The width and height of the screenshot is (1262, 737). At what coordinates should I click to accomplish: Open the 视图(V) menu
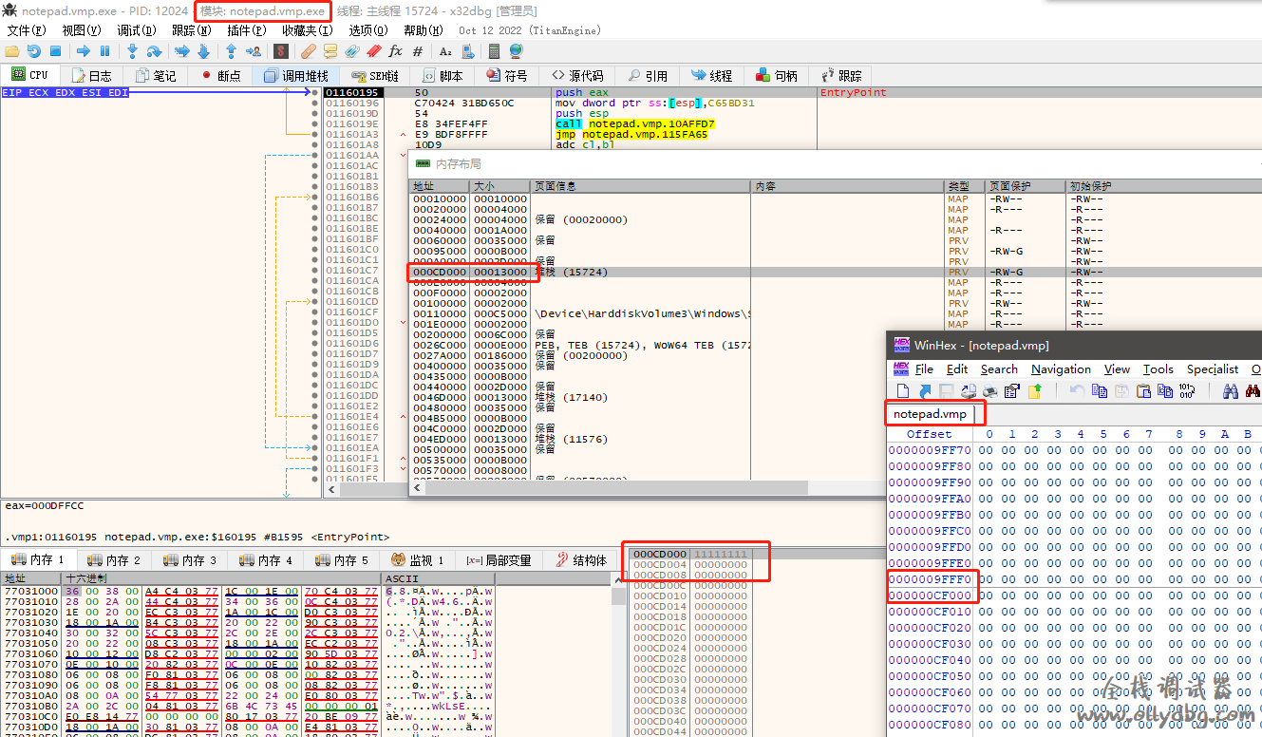pyautogui.click(x=81, y=30)
